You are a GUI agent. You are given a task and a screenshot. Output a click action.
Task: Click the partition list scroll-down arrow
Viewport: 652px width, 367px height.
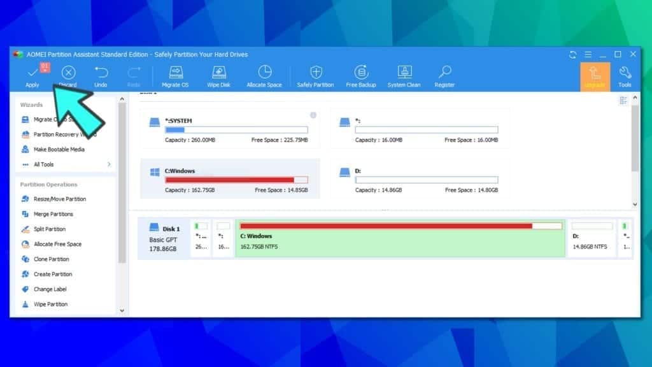635,205
